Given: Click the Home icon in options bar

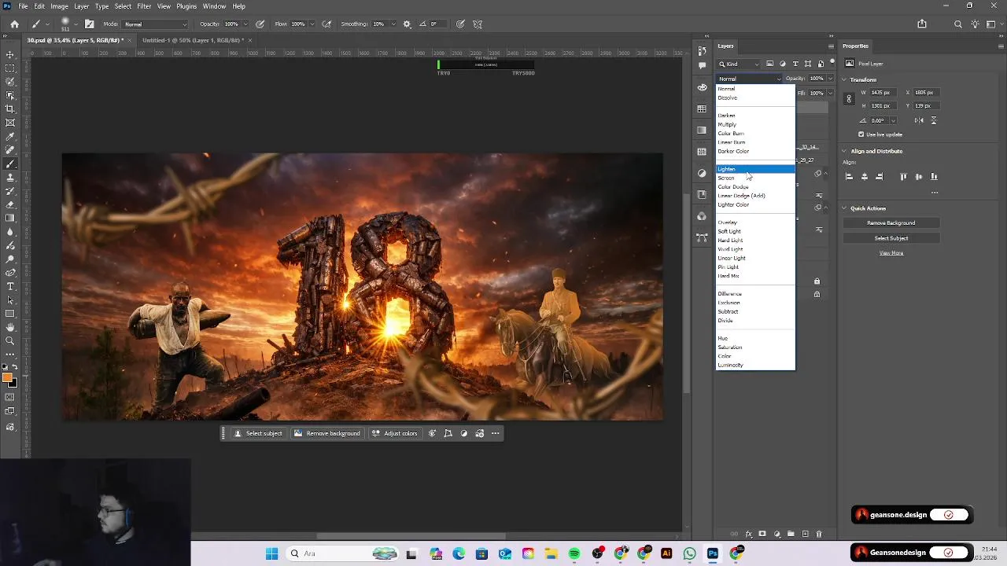Looking at the screenshot, I should (14, 24).
